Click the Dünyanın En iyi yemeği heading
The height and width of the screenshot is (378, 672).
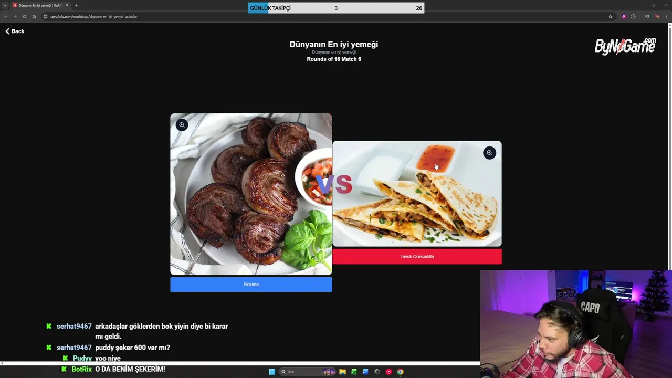coord(334,44)
